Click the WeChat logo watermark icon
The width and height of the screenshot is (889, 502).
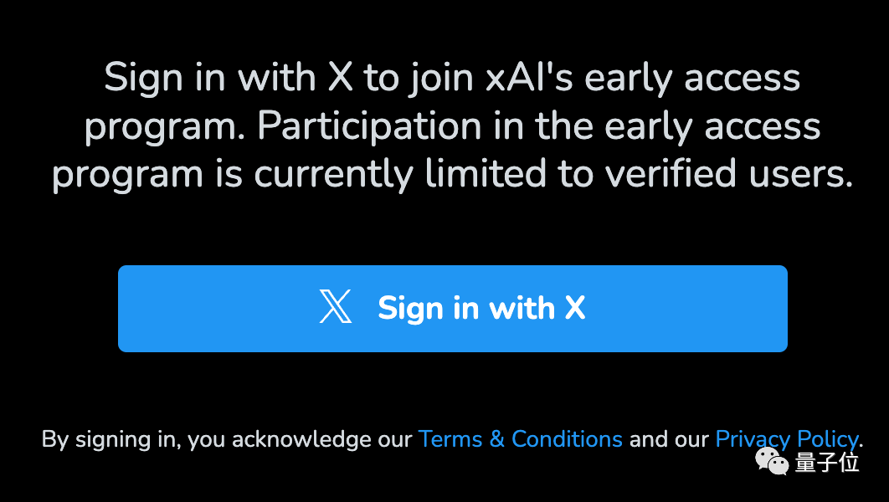[772, 459]
